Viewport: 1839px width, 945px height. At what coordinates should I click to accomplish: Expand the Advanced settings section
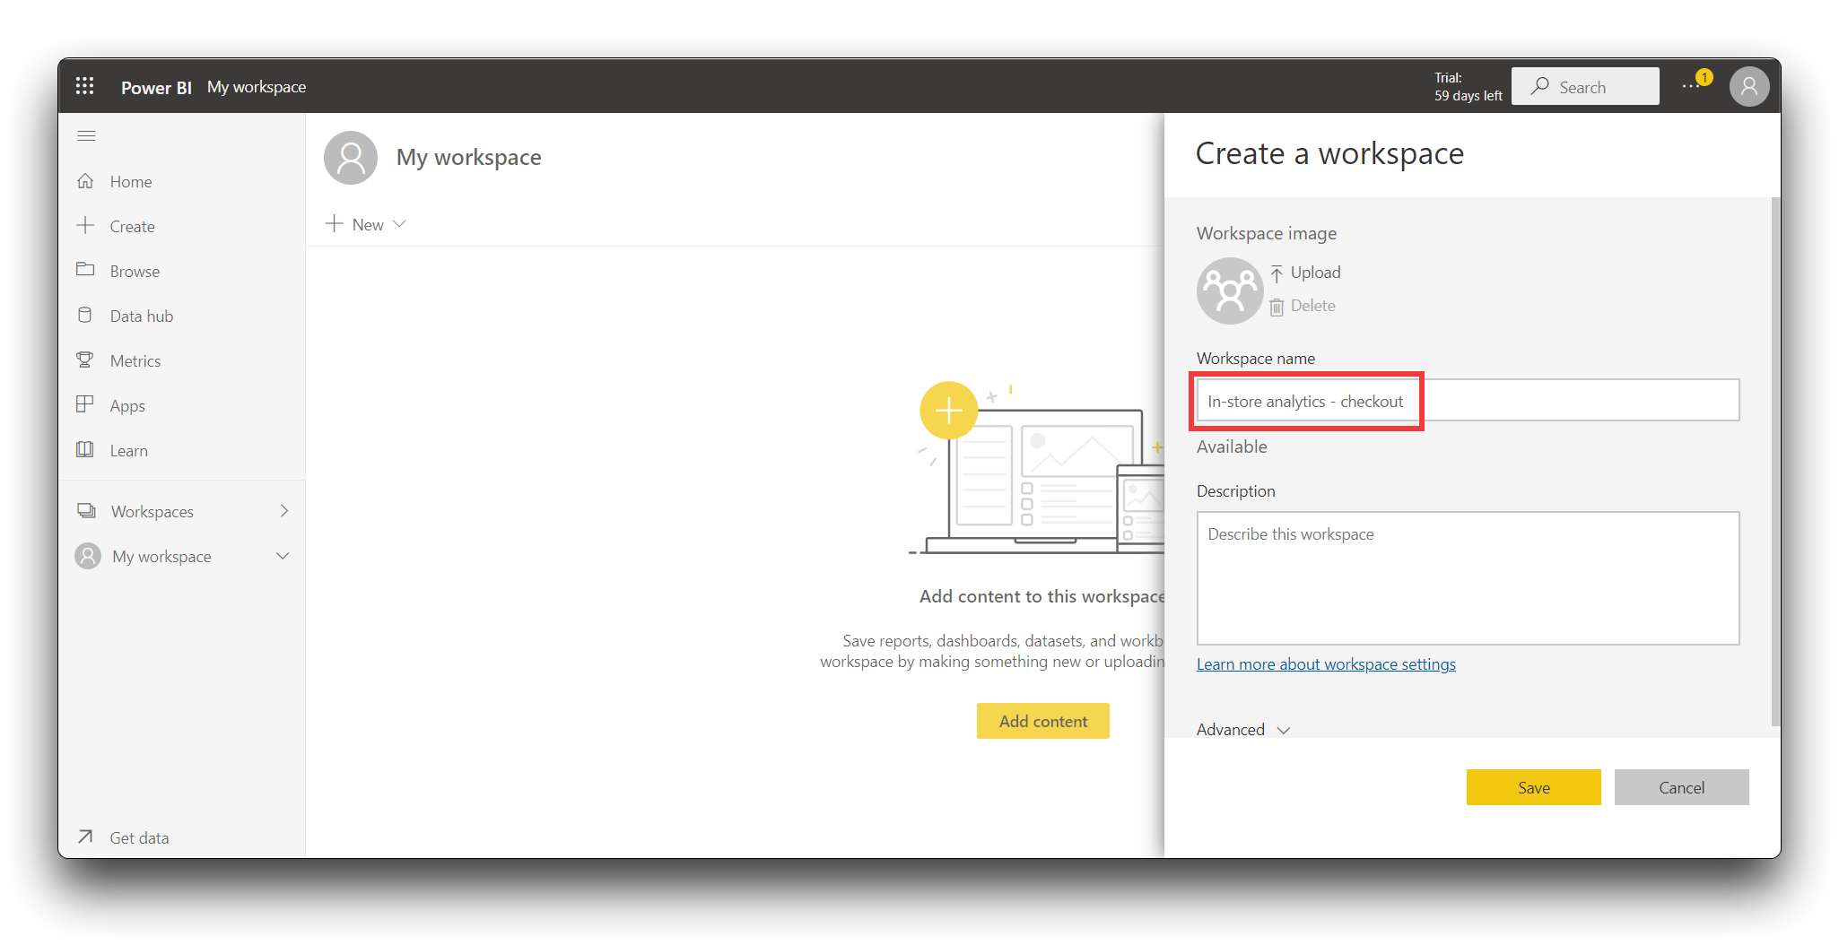click(1243, 729)
